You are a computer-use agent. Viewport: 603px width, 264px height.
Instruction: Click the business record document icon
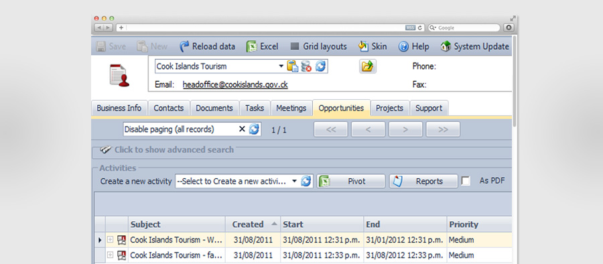(119, 76)
